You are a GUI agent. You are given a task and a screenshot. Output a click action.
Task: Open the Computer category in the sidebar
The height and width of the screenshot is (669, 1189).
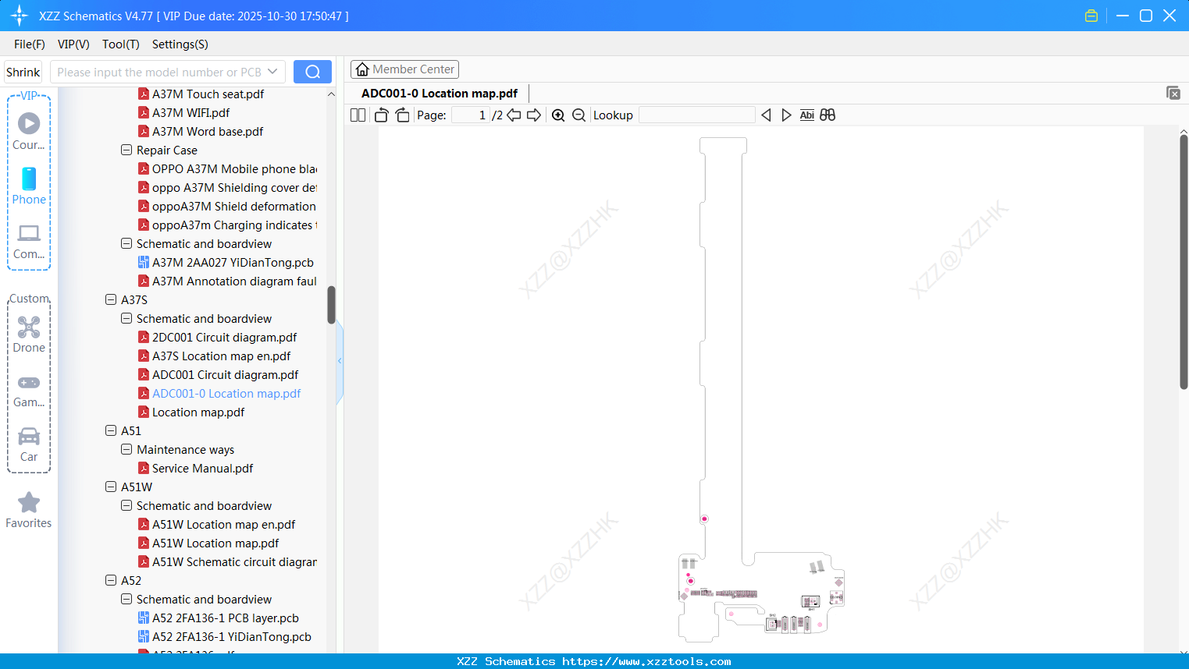29,241
